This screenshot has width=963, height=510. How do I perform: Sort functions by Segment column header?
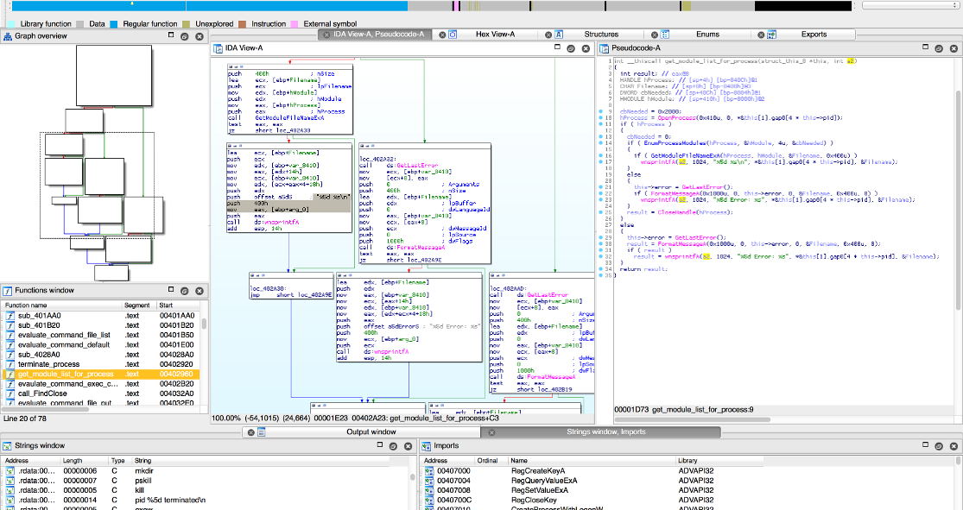136,305
